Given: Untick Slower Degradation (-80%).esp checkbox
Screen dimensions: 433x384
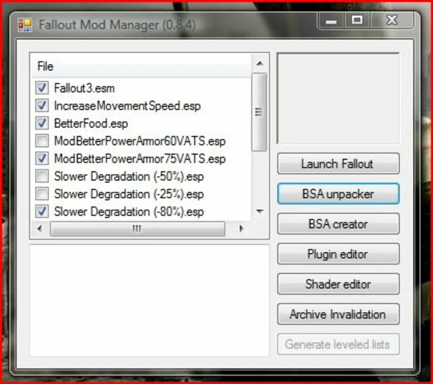Looking at the screenshot, I should 42,212.
